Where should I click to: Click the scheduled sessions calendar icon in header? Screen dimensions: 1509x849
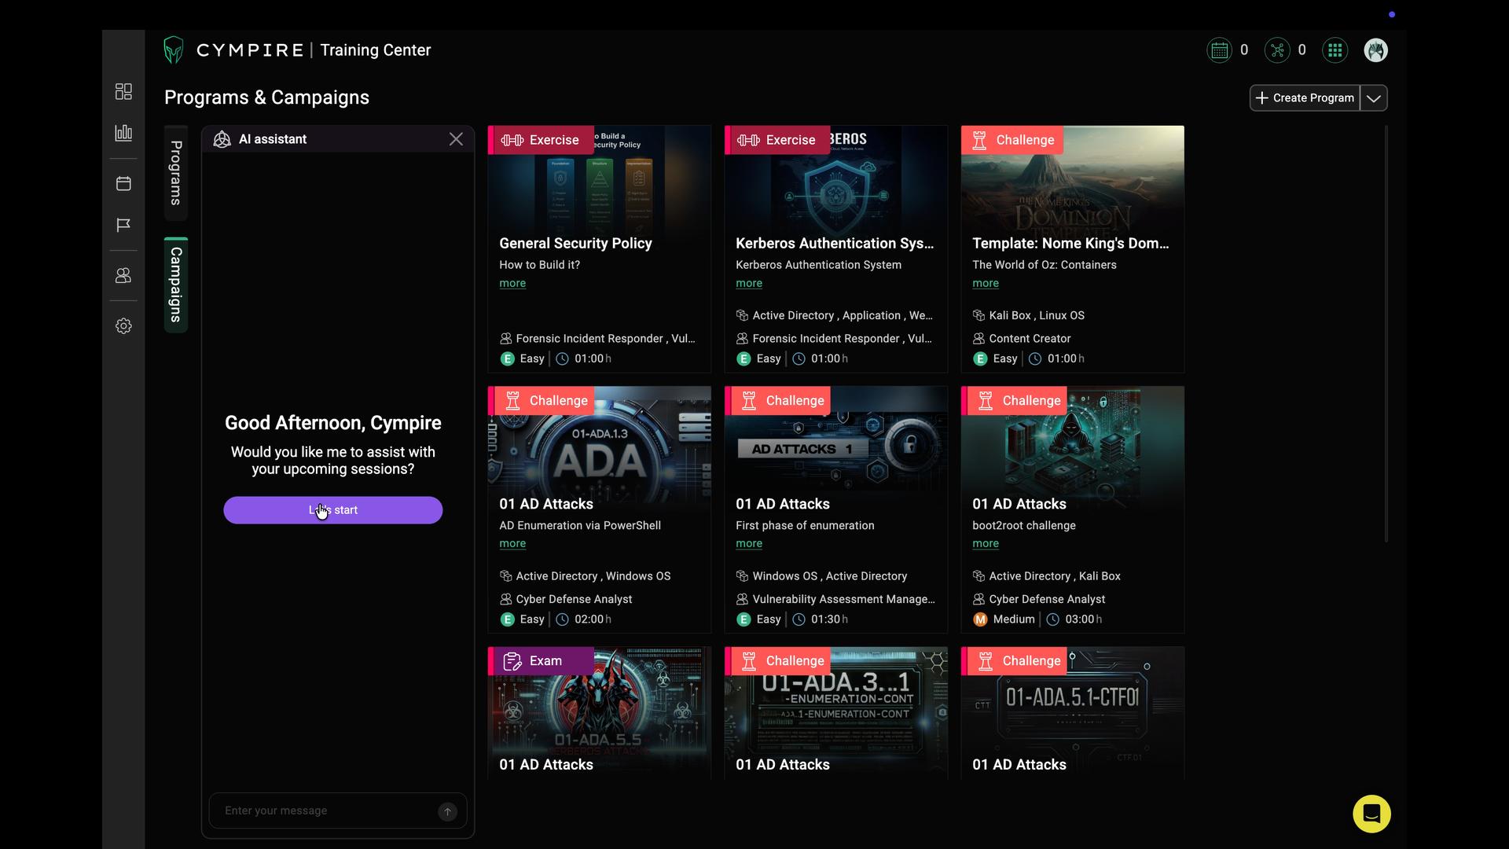(1219, 50)
